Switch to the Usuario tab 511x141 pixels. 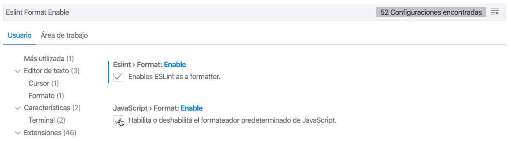tap(20, 35)
